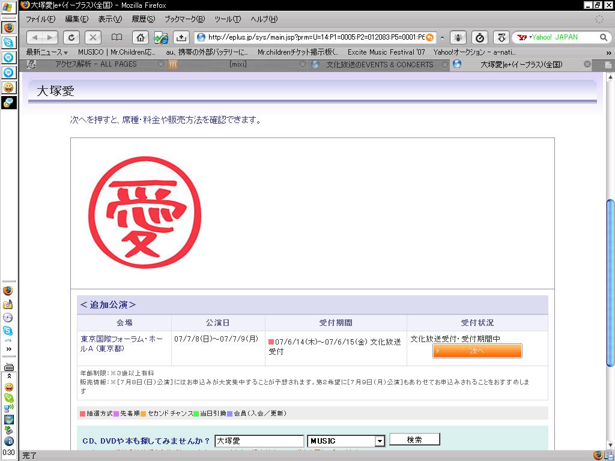This screenshot has width=615, height=461.
Task: Open the 表示 menu
Action: [x=110, y=19]
